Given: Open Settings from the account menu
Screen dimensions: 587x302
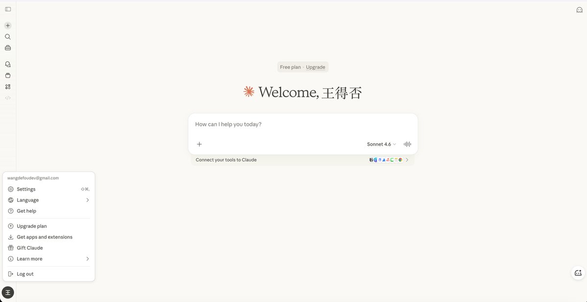Looking at the screenshot, I should point(48,189).
